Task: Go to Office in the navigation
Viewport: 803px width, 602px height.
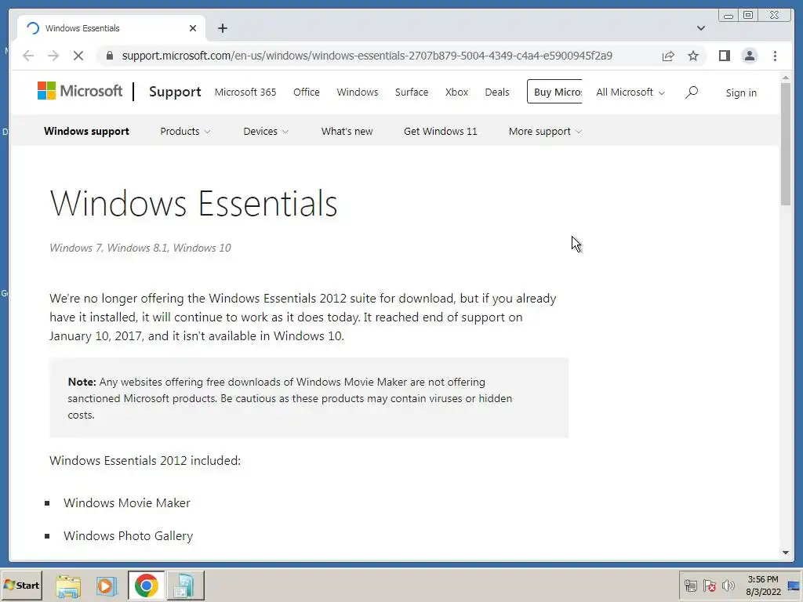Action: [x=307, y=92]
